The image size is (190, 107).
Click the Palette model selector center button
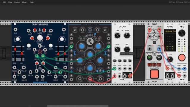pyautogui.click(x=90, y=42)
